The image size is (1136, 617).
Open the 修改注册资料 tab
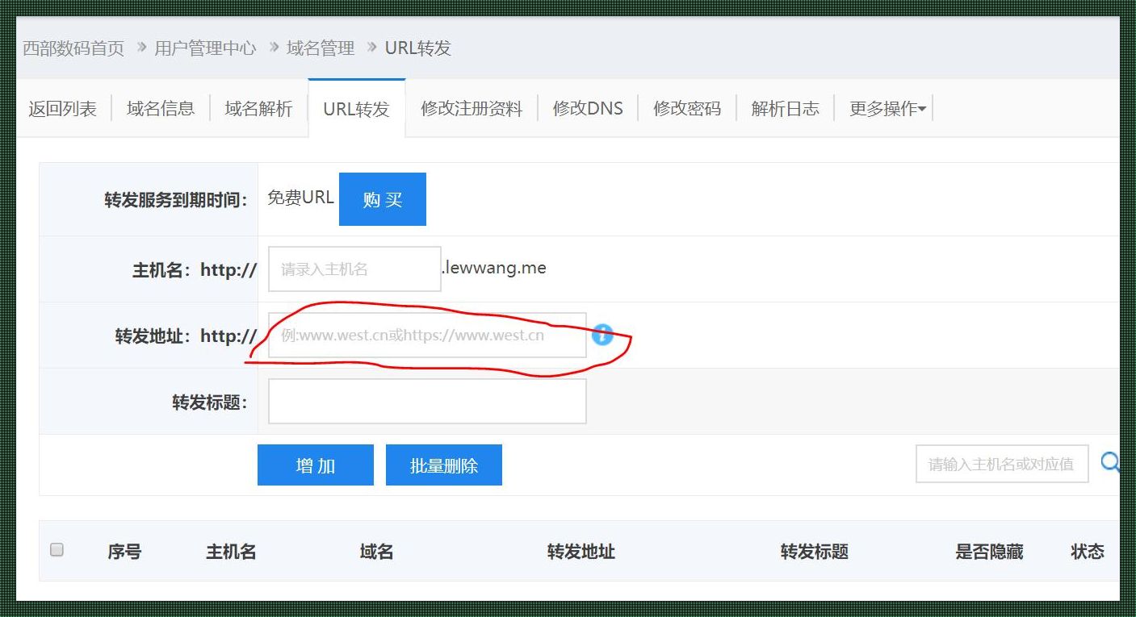pos(471,107)
